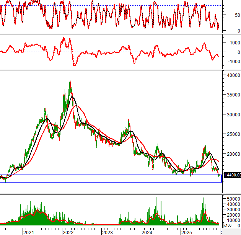Click the 50 level on top oscillator axis
Image resolution: width=241 pixels, height=235 pixels.
[x=232, y=15]
